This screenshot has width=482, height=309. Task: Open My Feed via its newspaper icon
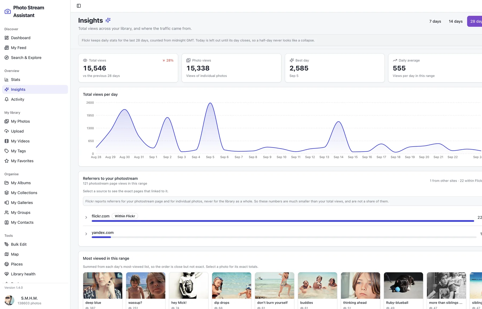(7, 48)
